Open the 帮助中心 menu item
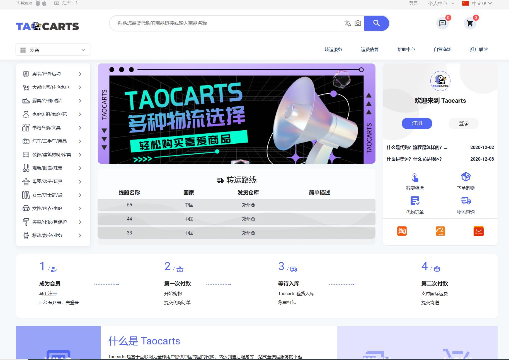This screenshot has height=360, width=509. (406, 49)
